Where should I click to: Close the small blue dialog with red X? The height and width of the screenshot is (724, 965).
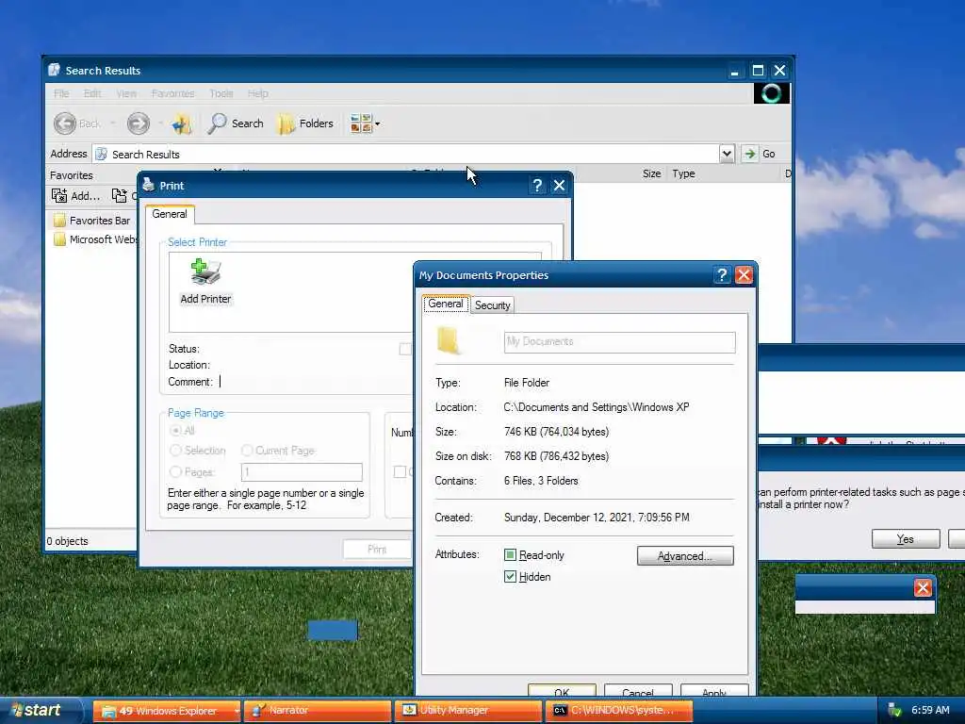pyautogui.click(x=923, y=588)
